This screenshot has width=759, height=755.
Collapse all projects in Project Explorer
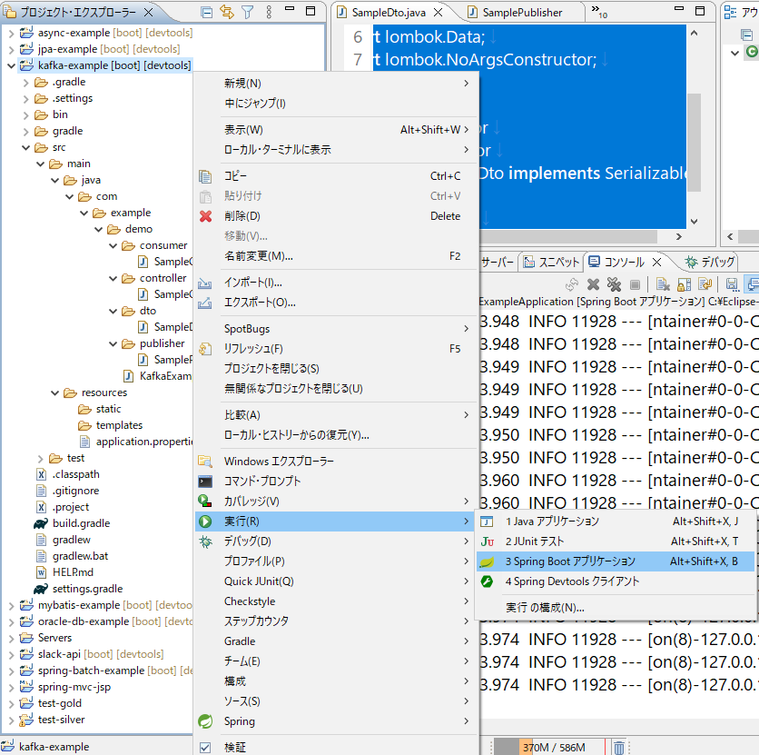pos(205,12)
